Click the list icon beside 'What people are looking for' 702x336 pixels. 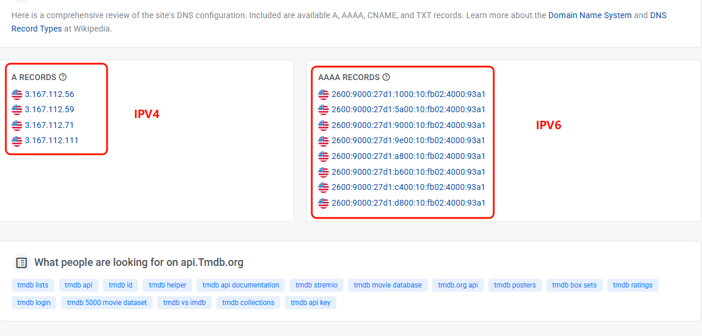(x=22, y=262)
